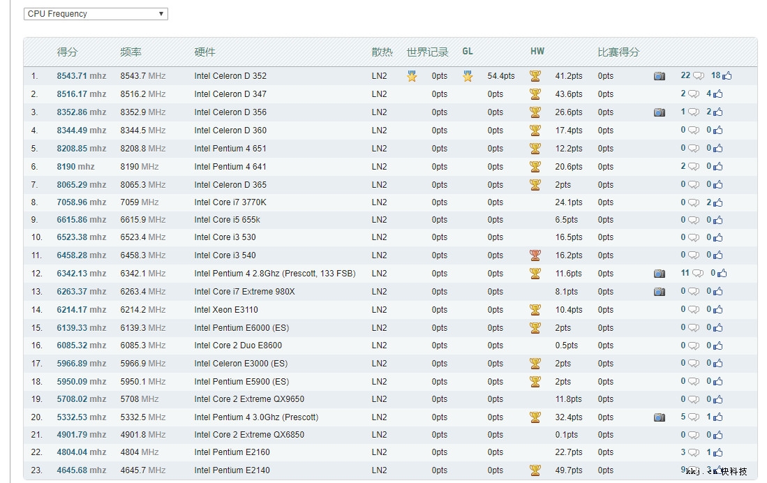Click the 频率 column header
Image resolution: width=767 pixels, height=483 pixels.
click(x=131, y=52)
